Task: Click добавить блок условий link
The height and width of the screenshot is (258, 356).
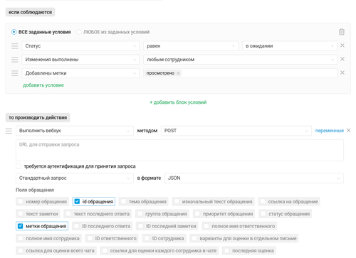Action: (178, 102)
